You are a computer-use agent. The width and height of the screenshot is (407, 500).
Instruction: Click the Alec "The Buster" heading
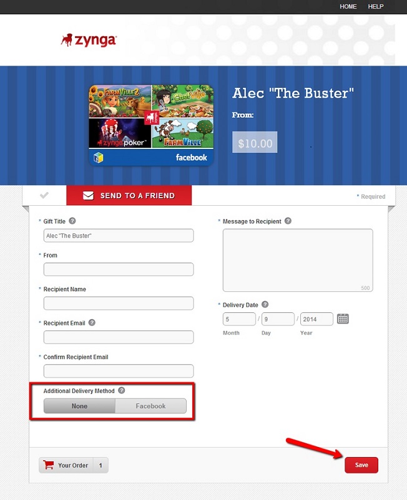[293, 93]
